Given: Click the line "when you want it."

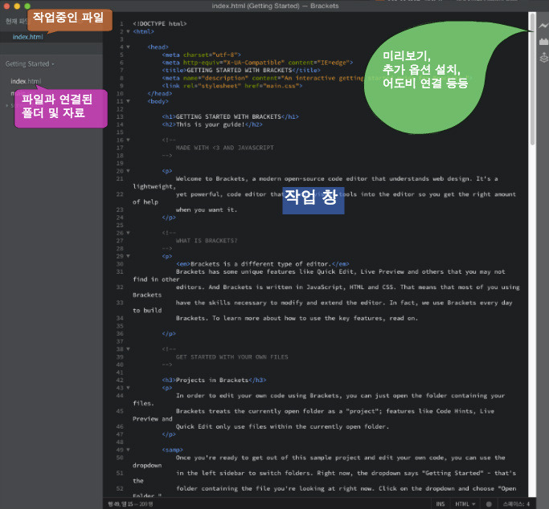Looking at the screenshot, I should click(x=207, y=210).
